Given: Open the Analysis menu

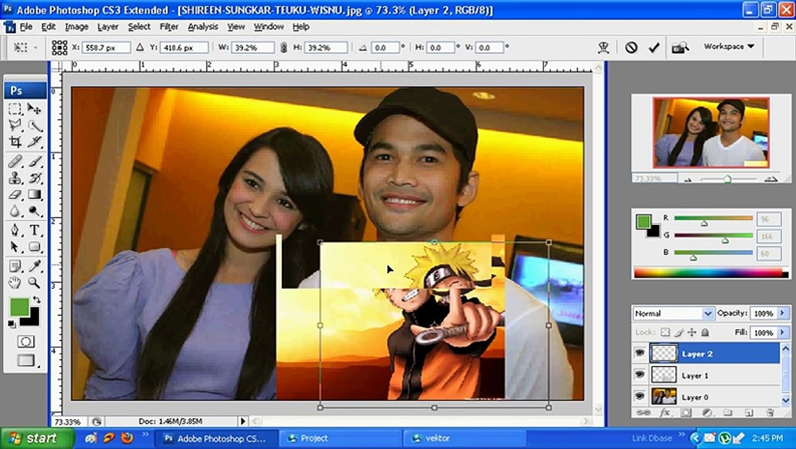Looking at the screenshot, I should point(203,27).
